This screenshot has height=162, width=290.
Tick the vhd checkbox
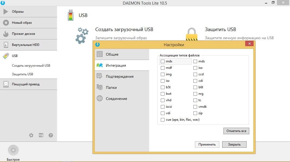click(163, 100)
